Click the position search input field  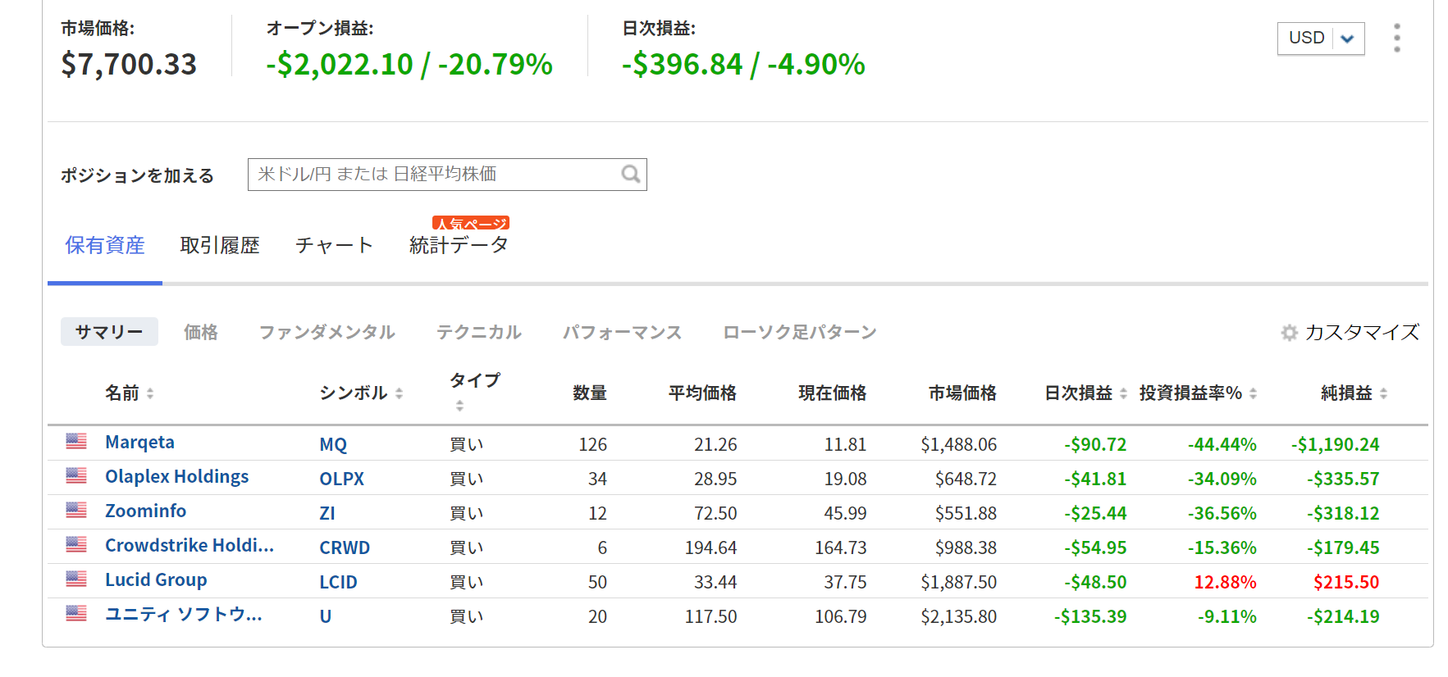447,175
